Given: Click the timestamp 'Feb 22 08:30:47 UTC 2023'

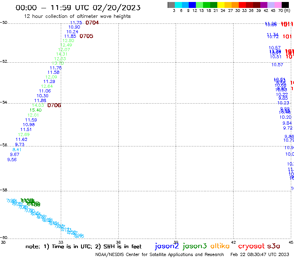Looking at the screenshot, I should (x=260, y=255).
